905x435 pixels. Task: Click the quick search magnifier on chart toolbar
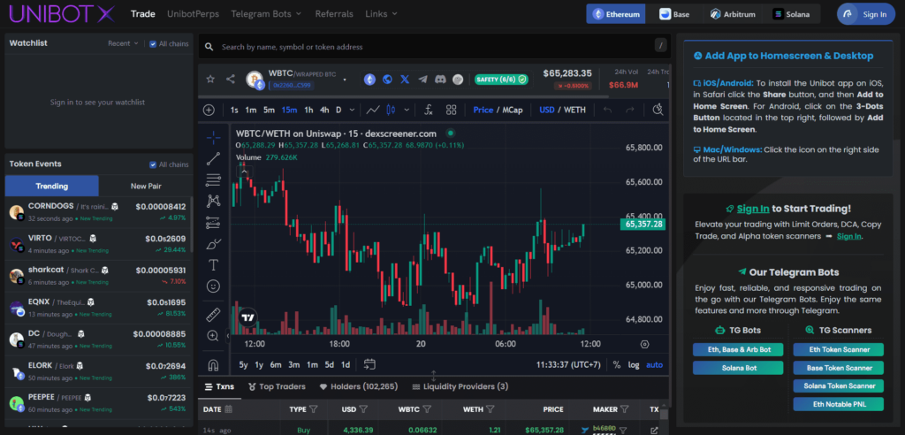658,110
